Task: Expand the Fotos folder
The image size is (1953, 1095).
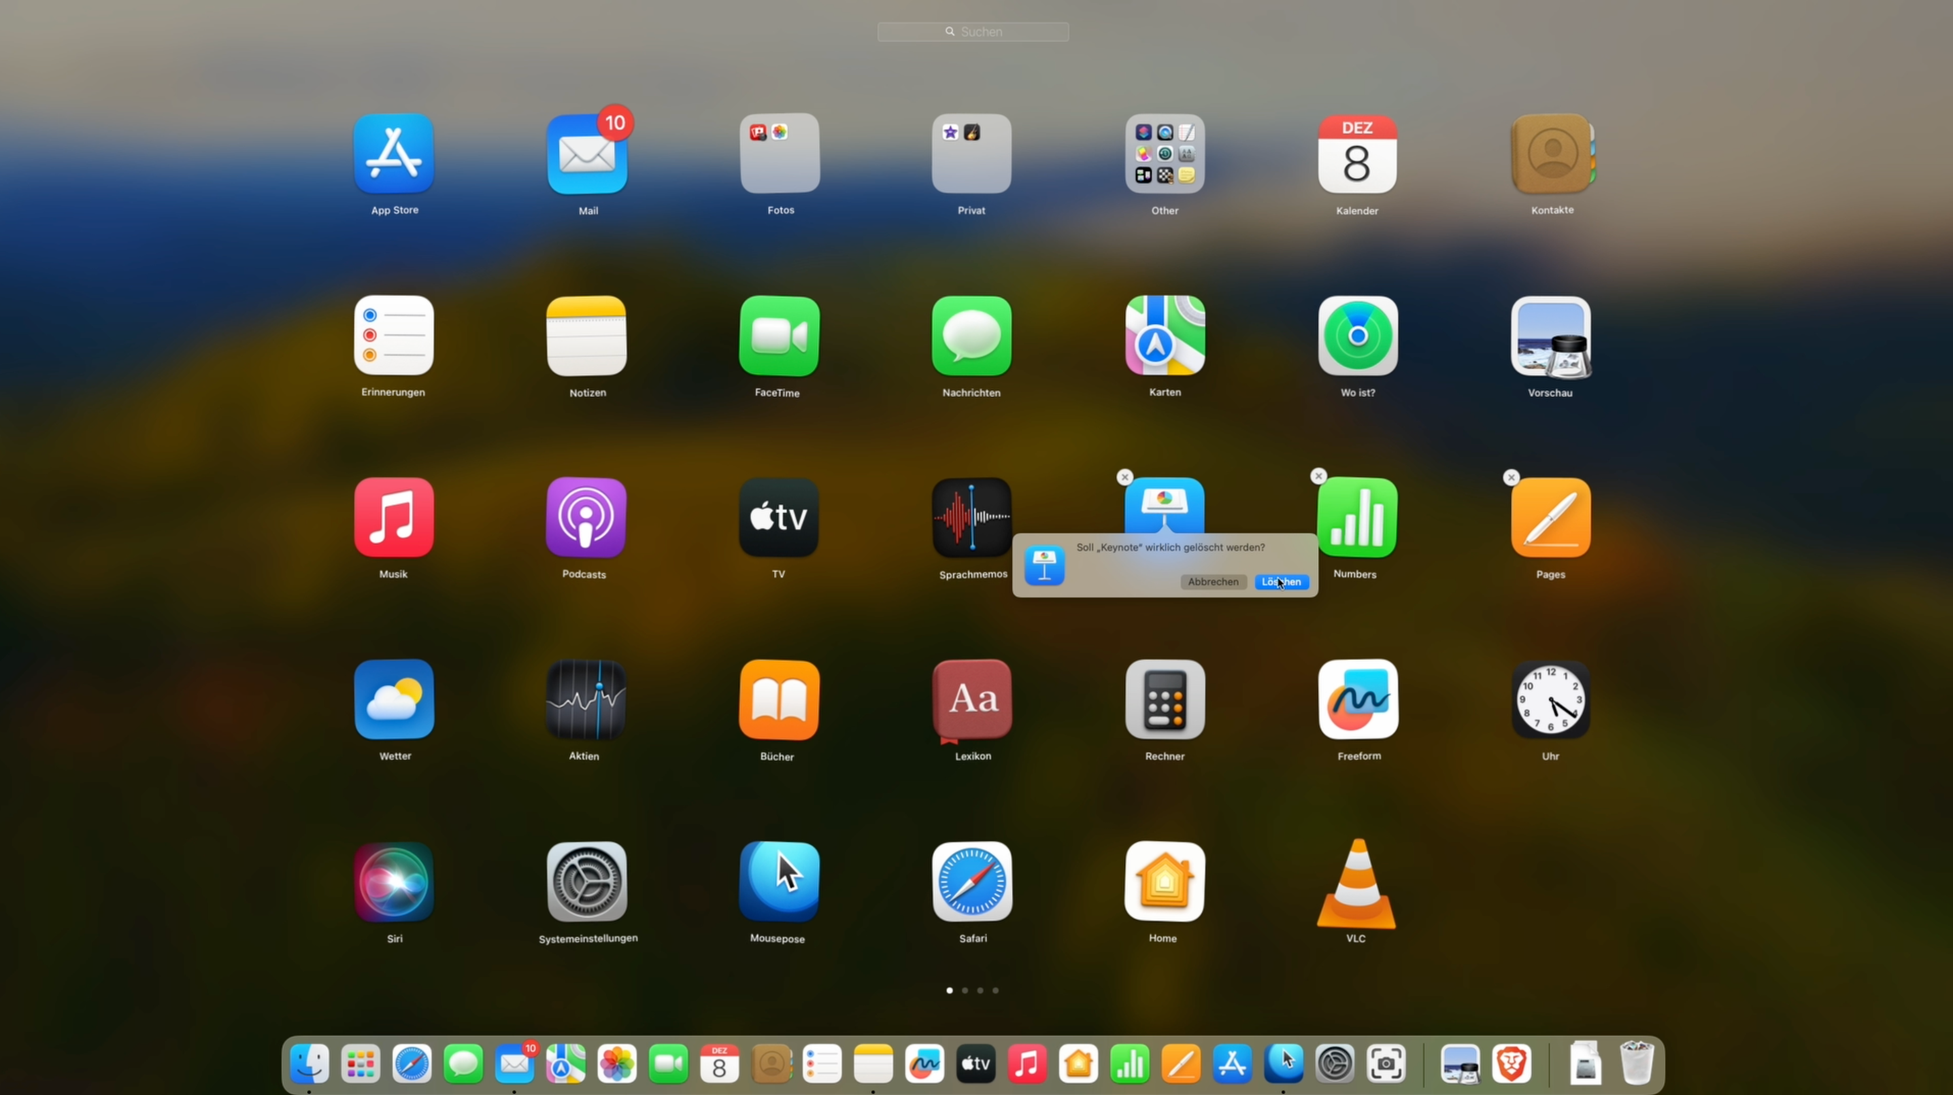Action: point(780,154)
